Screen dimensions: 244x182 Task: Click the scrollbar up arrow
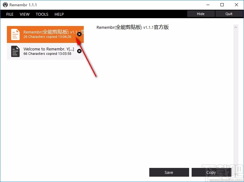pyautogui.click(x=236, y=27)
